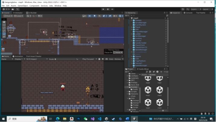Toggle scene lighting with the lightbulb button
Image resolution: width=216 pixels, height=122 pixels.
click(x=94, y=16)
